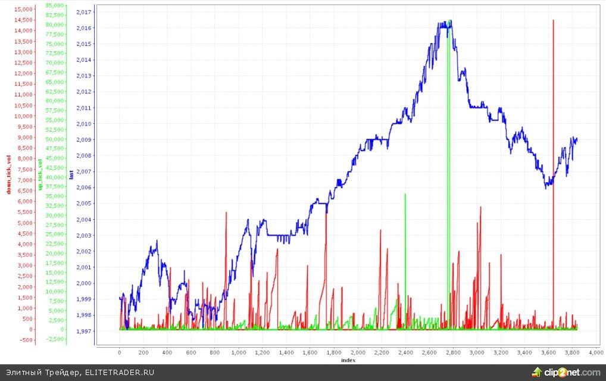Click the 3,800 x-axis label
This screenshot has height=381, width=606.
point(573,352)
